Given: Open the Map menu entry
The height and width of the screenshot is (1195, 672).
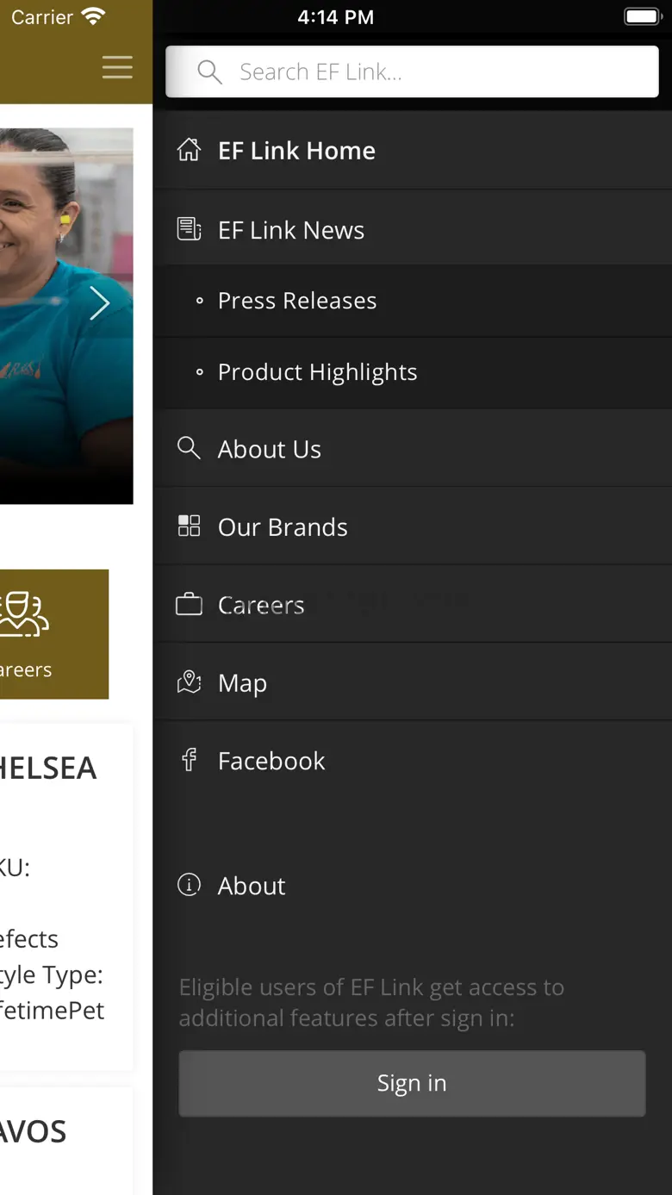Looking at the screenshot, I should click(242, 683).
